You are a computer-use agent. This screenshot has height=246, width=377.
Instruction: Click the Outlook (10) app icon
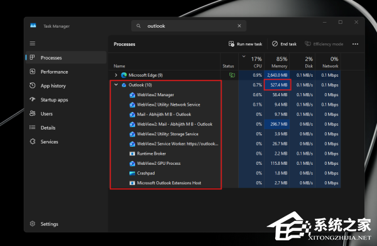click(x=124, y=85)
